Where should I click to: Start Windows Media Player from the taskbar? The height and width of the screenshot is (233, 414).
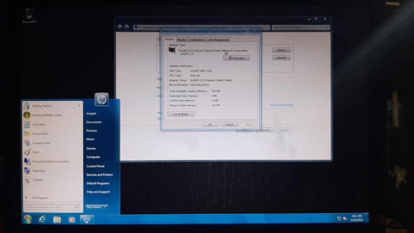[71, 219]
